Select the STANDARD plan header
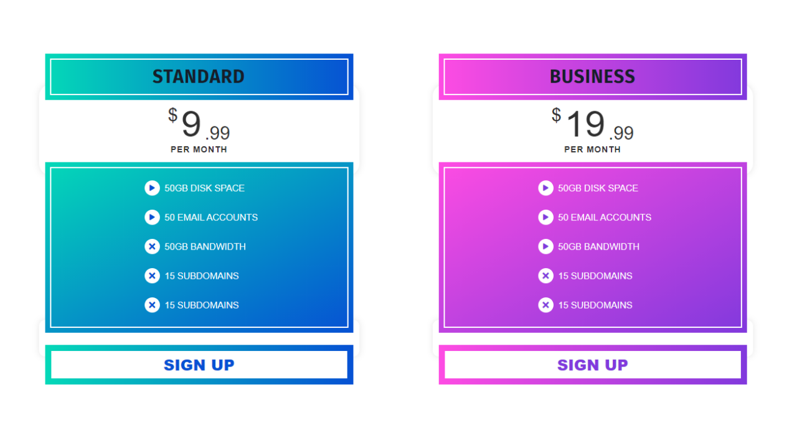The width and height of the screenshot is (797, 448). (x=199, y=77)
